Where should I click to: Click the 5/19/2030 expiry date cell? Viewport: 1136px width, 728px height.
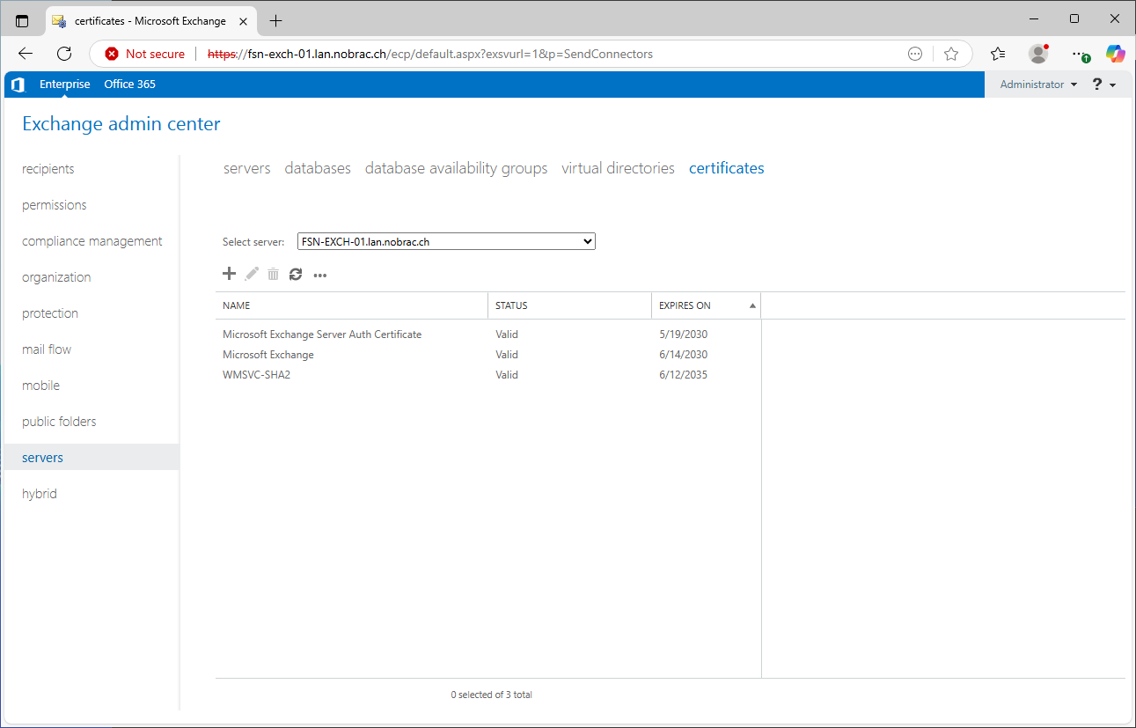[x=684, y=335]
